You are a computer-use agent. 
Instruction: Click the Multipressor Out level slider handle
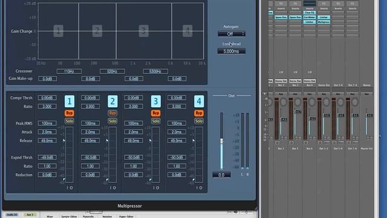[x=221, y=141]
